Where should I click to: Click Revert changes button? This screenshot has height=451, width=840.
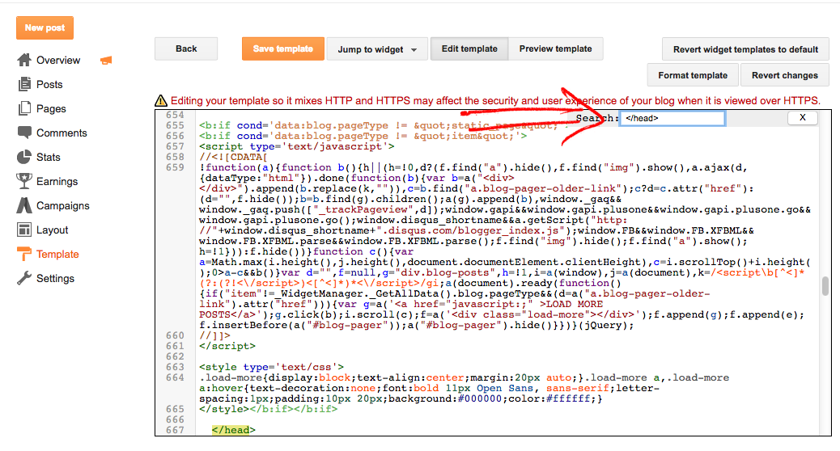pyautogui.click(x=784, y=75)
